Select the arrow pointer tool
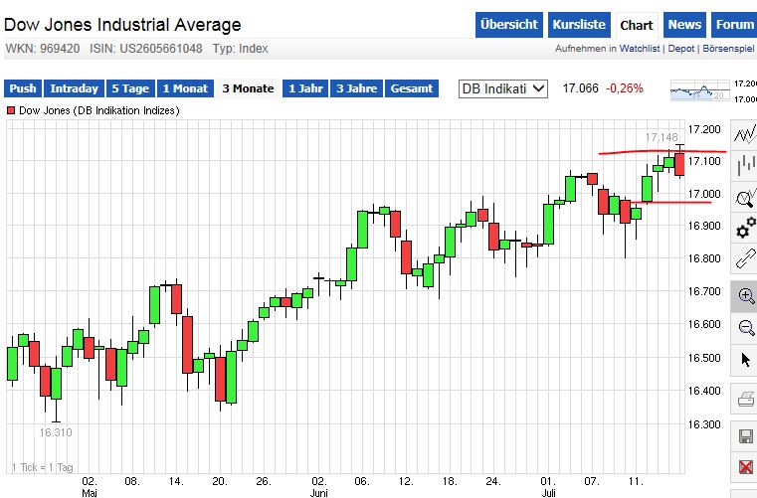Image resolution: width=757 pixels, height=498 pixels. tap(744, 360)
